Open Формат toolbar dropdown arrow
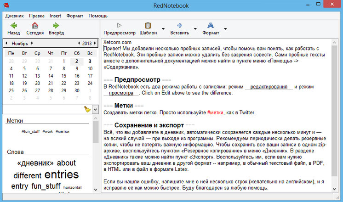This screenshot has width=343, height=202. pyautogui.click(x=225, y=29)
